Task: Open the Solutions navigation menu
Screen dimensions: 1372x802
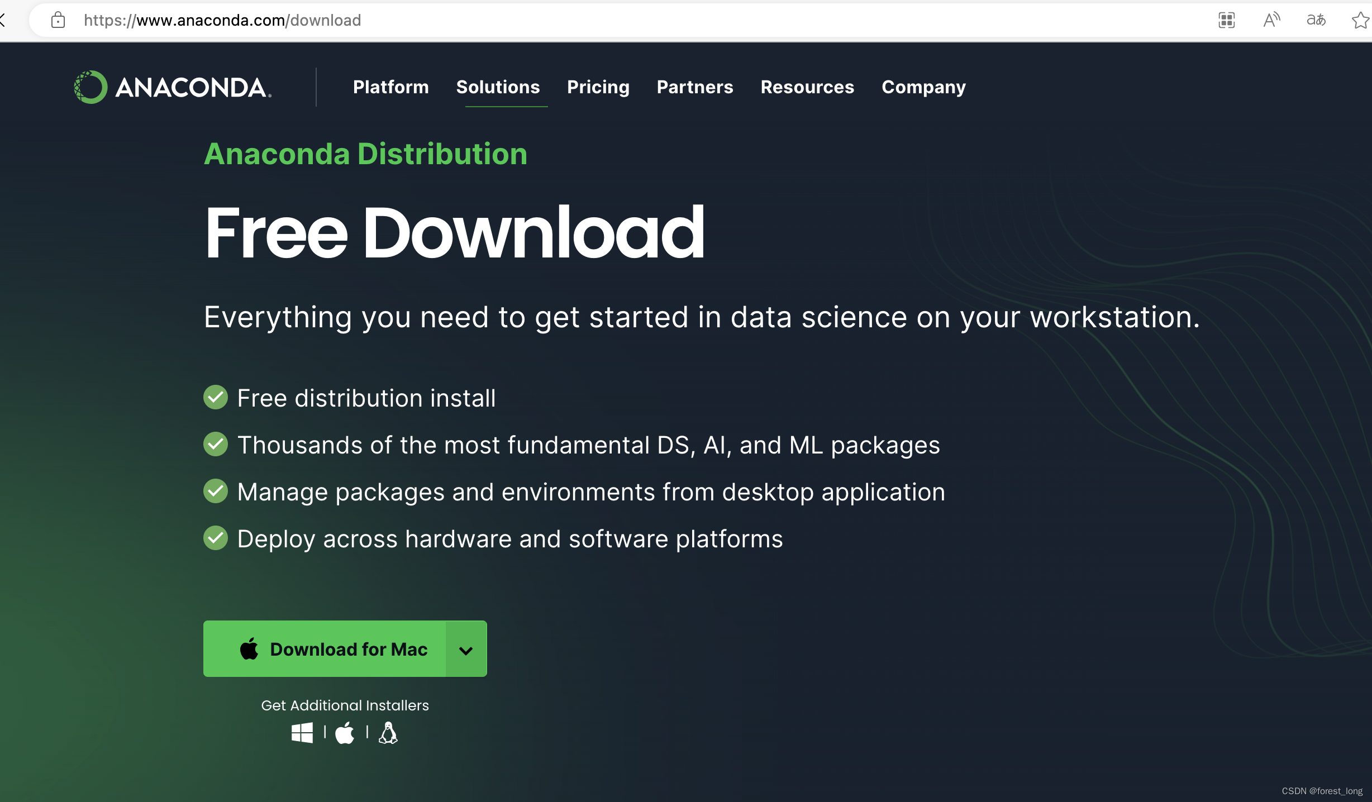Action: pyautogui.click(x=498, y=87)
